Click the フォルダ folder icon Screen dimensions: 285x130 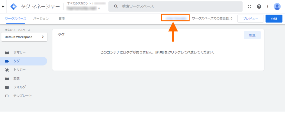click(x=7, y=87)
